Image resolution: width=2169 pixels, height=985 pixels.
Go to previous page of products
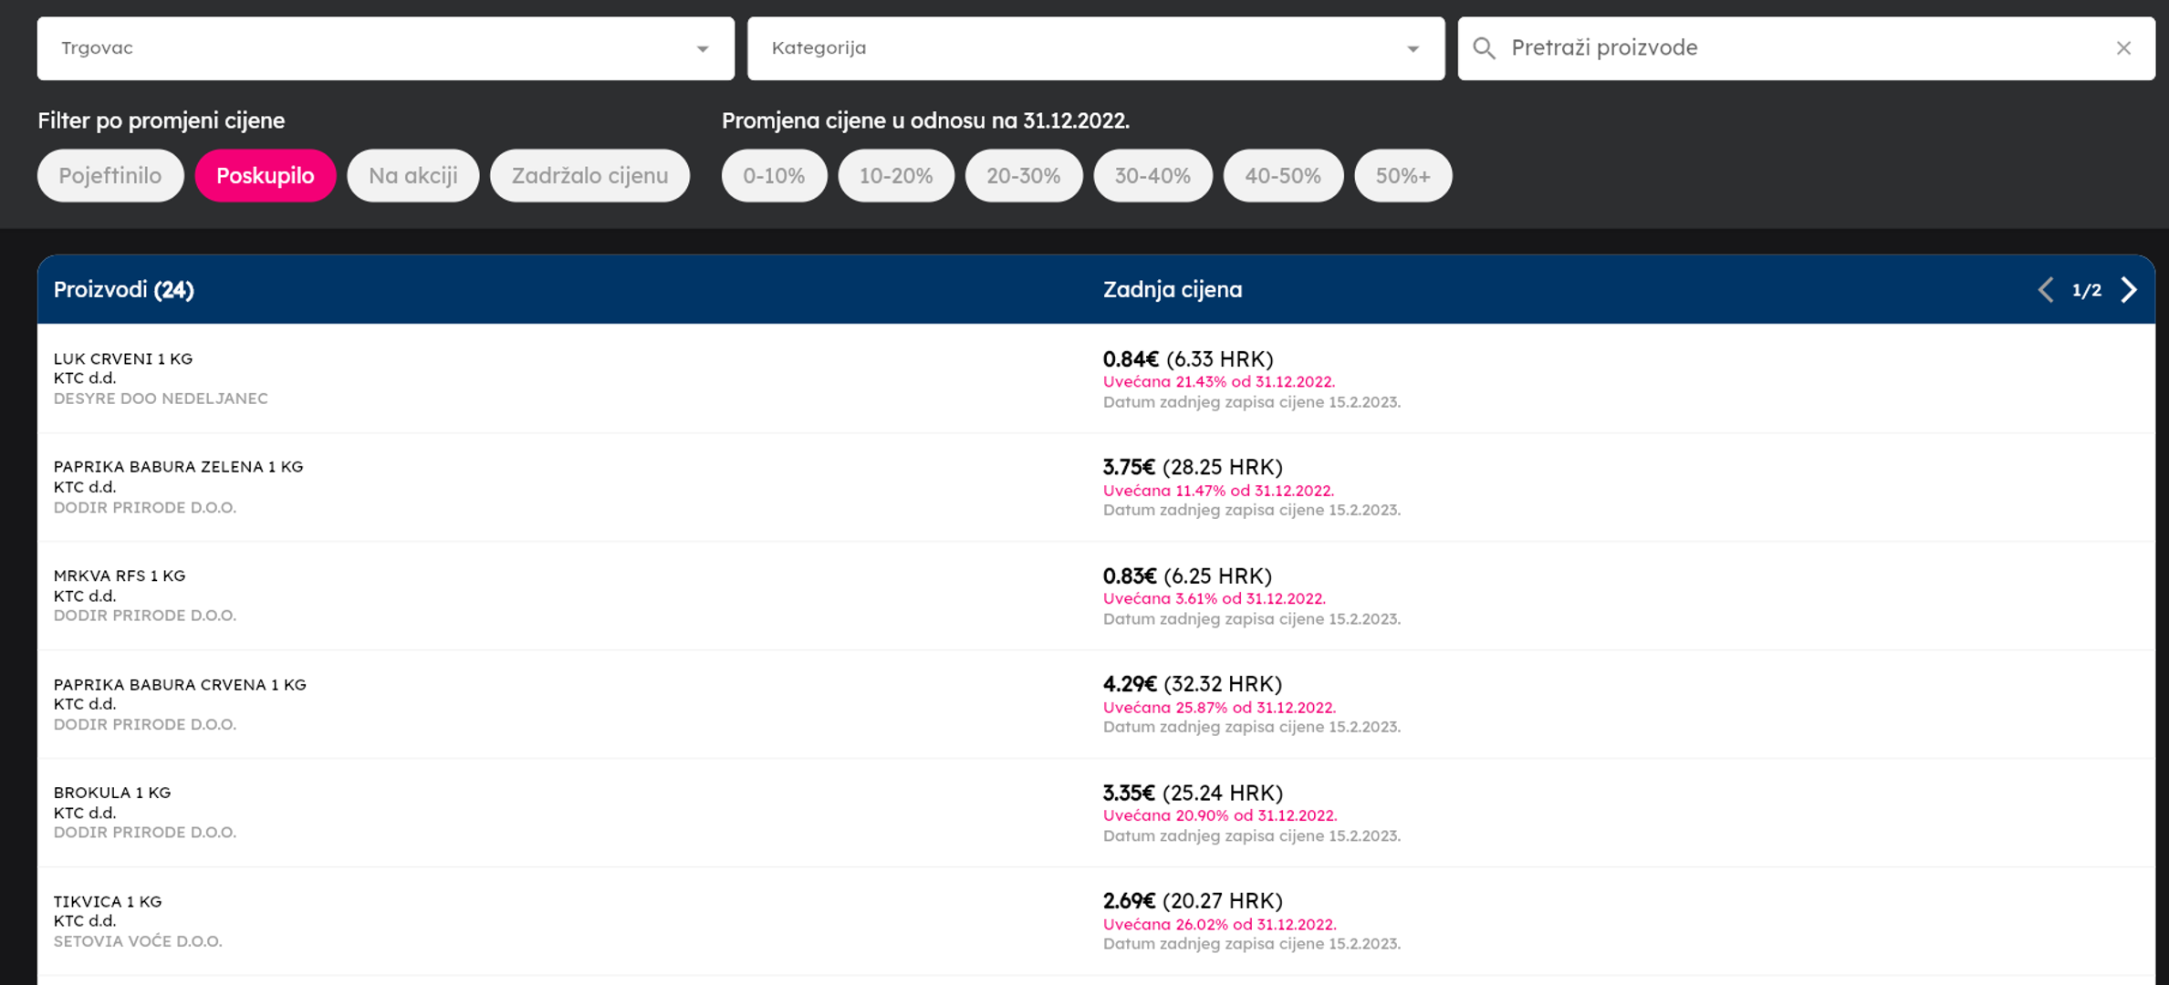[2046, 290]
